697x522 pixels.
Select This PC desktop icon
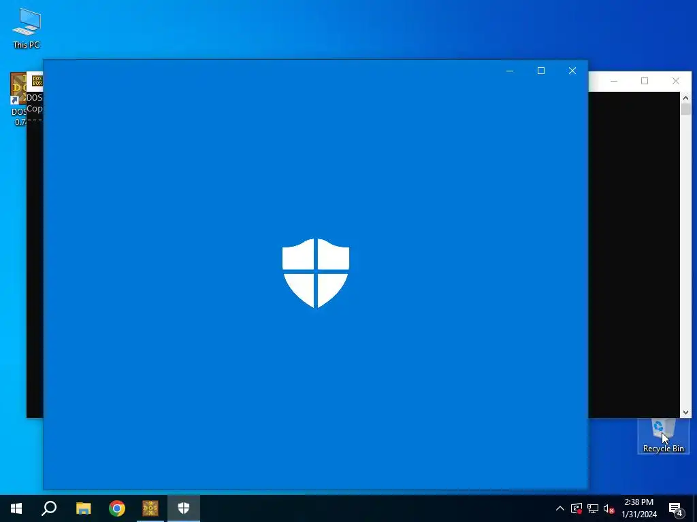click(27, 29)
